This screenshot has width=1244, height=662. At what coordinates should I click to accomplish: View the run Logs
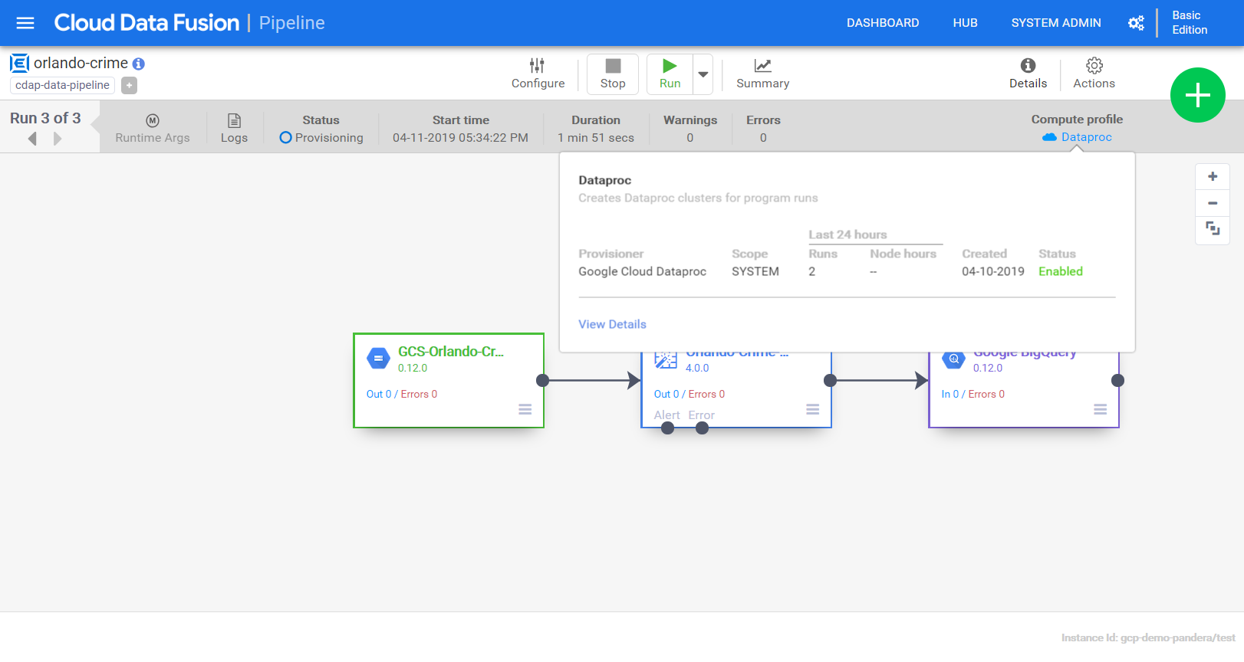[234, 129]
